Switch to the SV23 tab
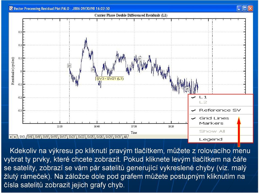This screenshot has width=259, height=193. tap(81, 137)
